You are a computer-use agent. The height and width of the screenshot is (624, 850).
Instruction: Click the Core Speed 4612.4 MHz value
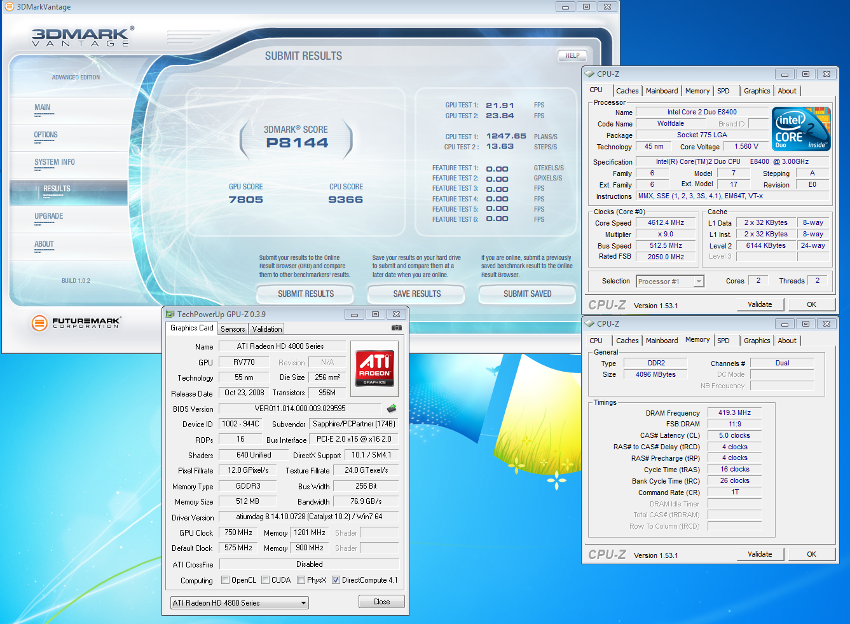click(666, 223)
